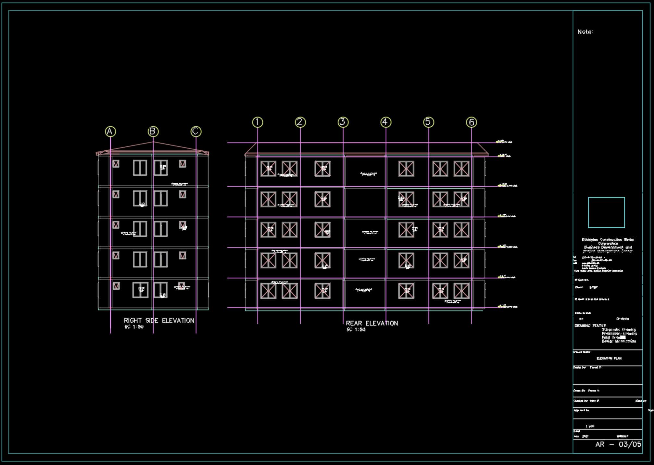This screenshot has height=465, width=654.
Task: Select grid bubble C on right side elevation
Action: 196,132
